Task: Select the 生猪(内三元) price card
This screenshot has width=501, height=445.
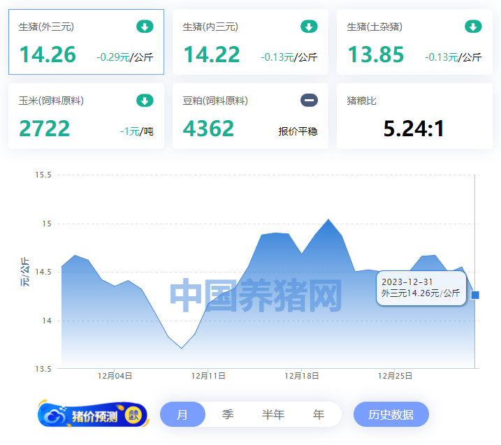Action: [x=250, y=42]
